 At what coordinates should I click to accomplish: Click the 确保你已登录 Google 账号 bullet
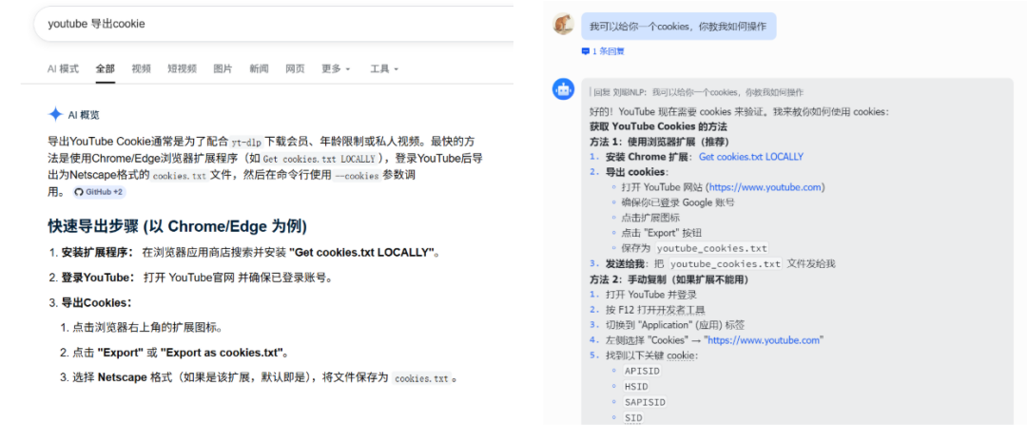pos(678,203)
